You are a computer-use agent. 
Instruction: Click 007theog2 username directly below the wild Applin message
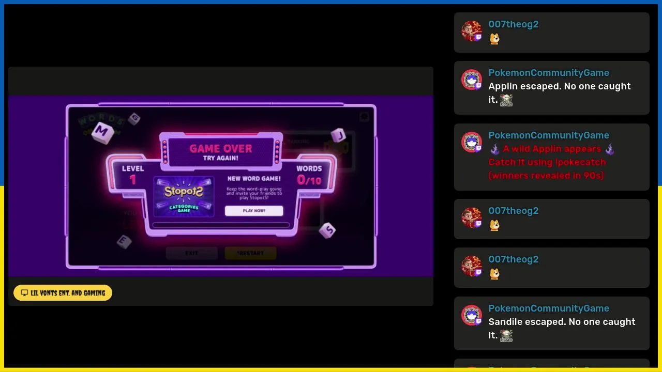click(514, 211)
